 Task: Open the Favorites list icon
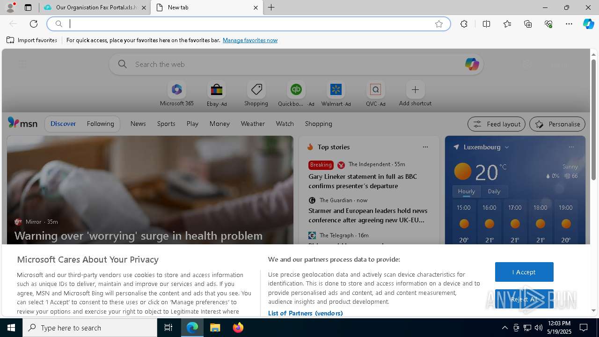coord(507,24)
